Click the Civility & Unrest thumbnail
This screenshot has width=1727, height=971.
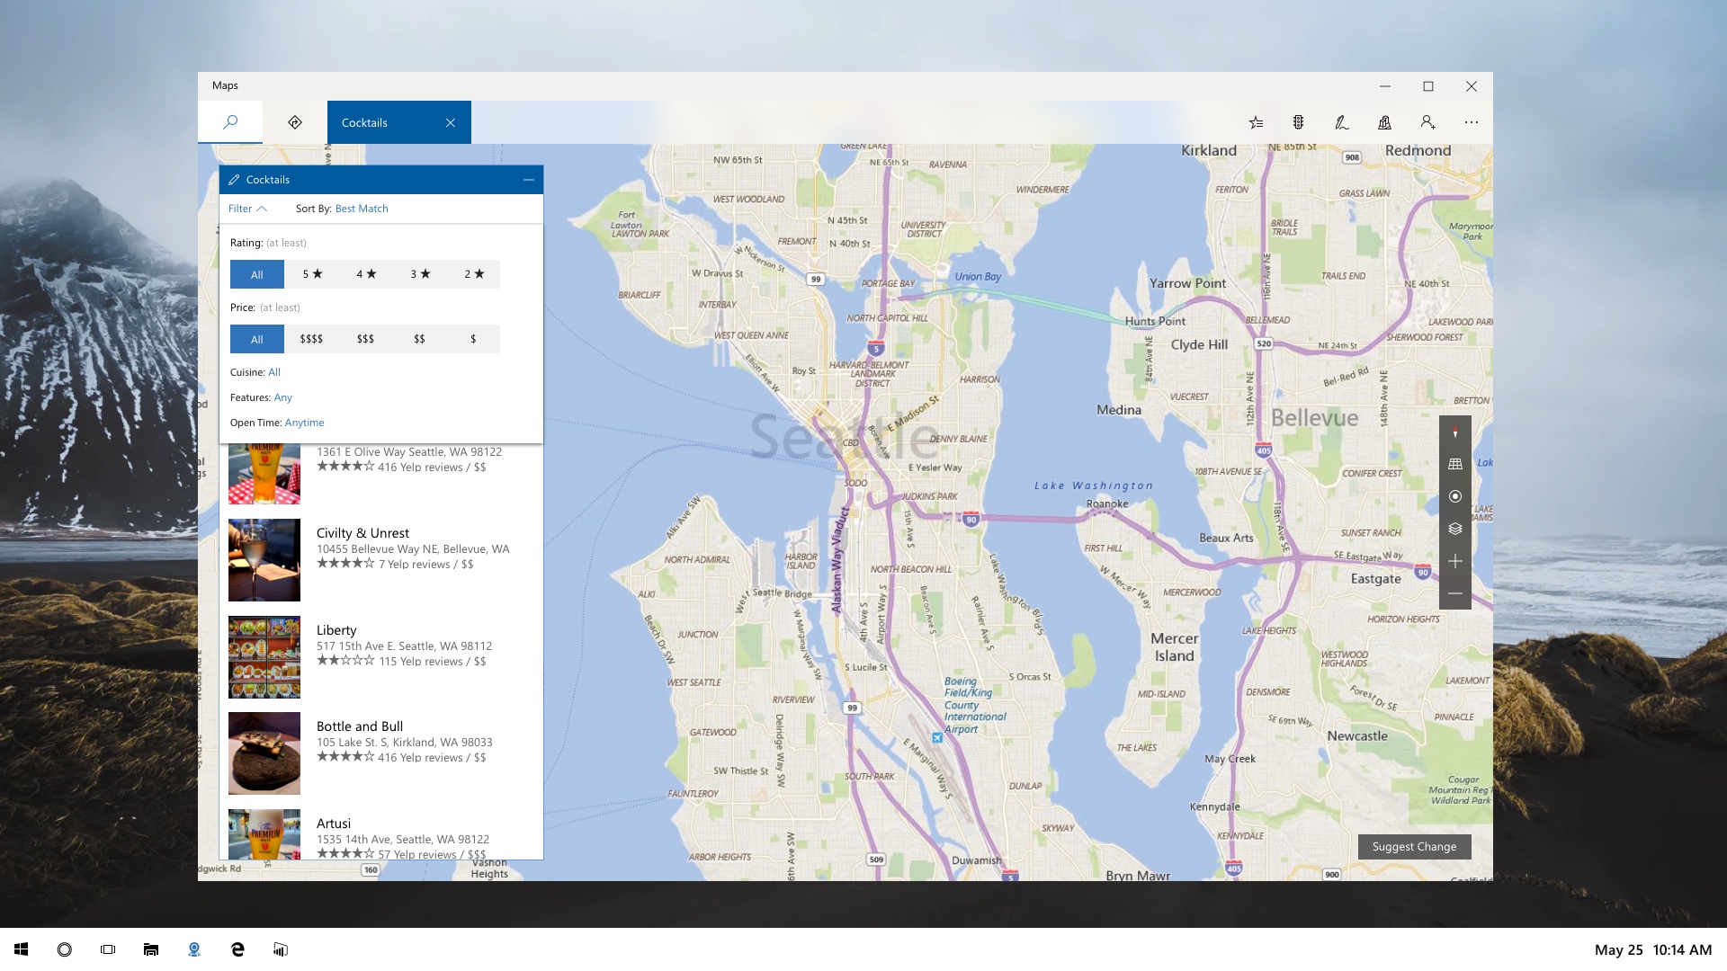(x=264, y=560)
